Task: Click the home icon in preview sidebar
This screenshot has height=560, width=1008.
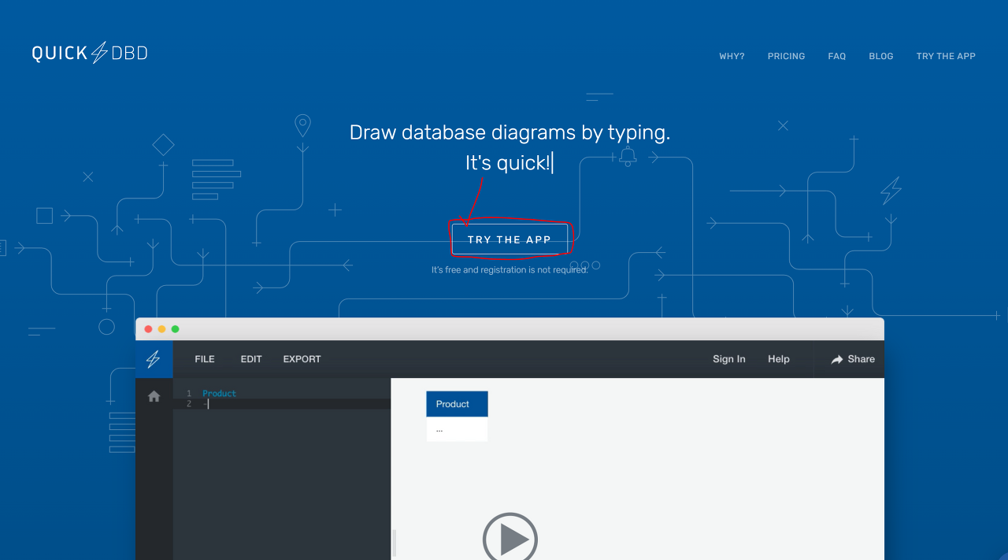Action: [x=154, y=396]
